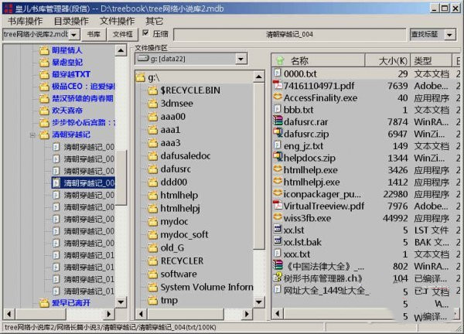Click the 书库 button

click(94, 34)
